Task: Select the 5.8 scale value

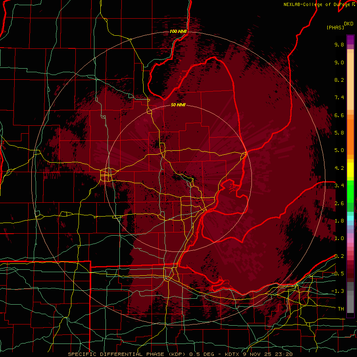Action: (339, 133)
